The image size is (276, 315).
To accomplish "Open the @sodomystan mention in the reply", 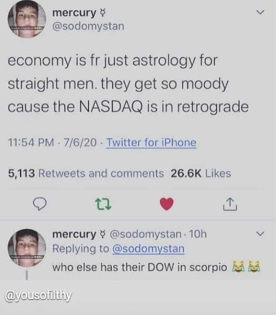I will tap(148, 249).
